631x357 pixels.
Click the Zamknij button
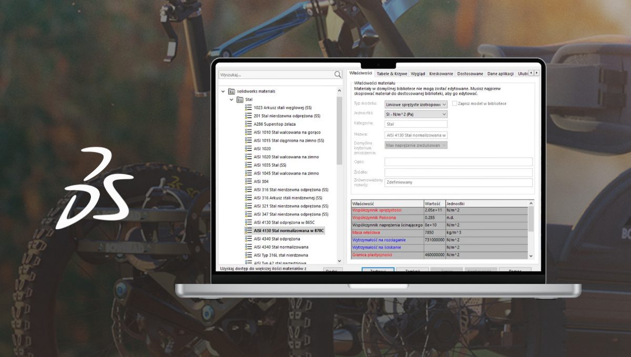click(412, 270)
